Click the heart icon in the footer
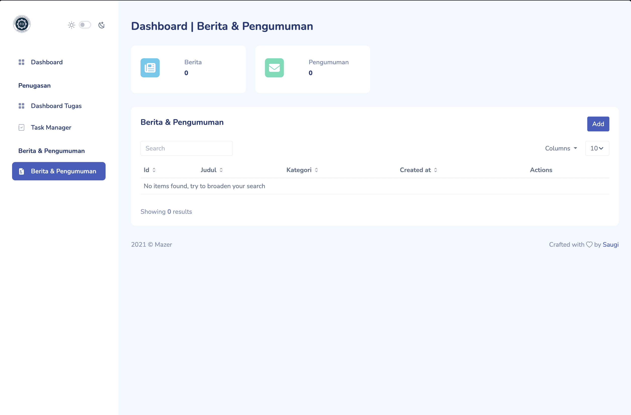The width and height of the screenshot is (631, 415). pos(589,245)
